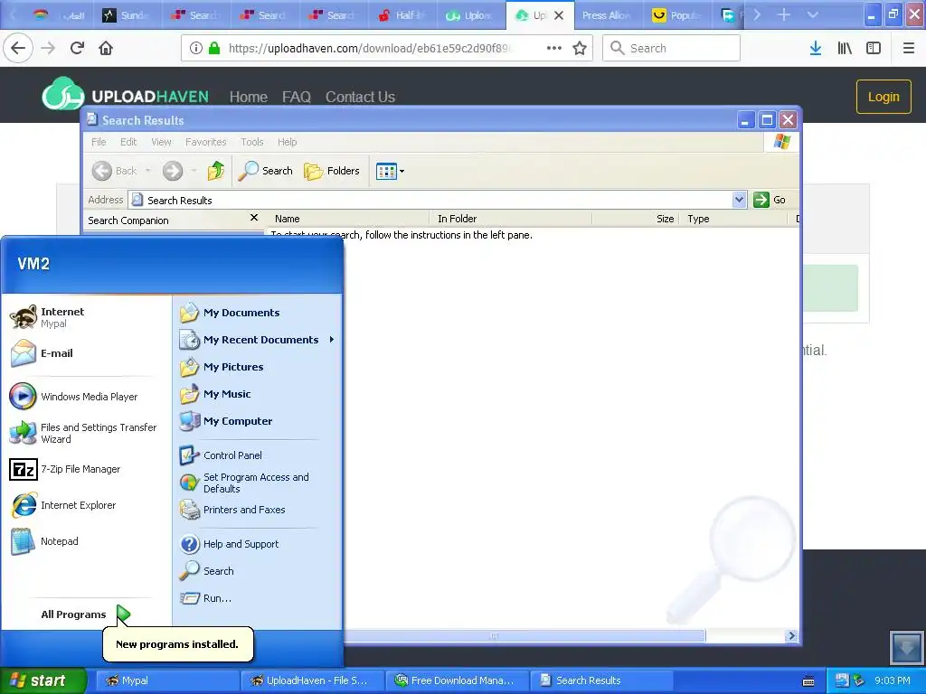Open UploadHaven Home link
Image resolution: width=926 pixels, height=694 pixels.
(248, 97)
